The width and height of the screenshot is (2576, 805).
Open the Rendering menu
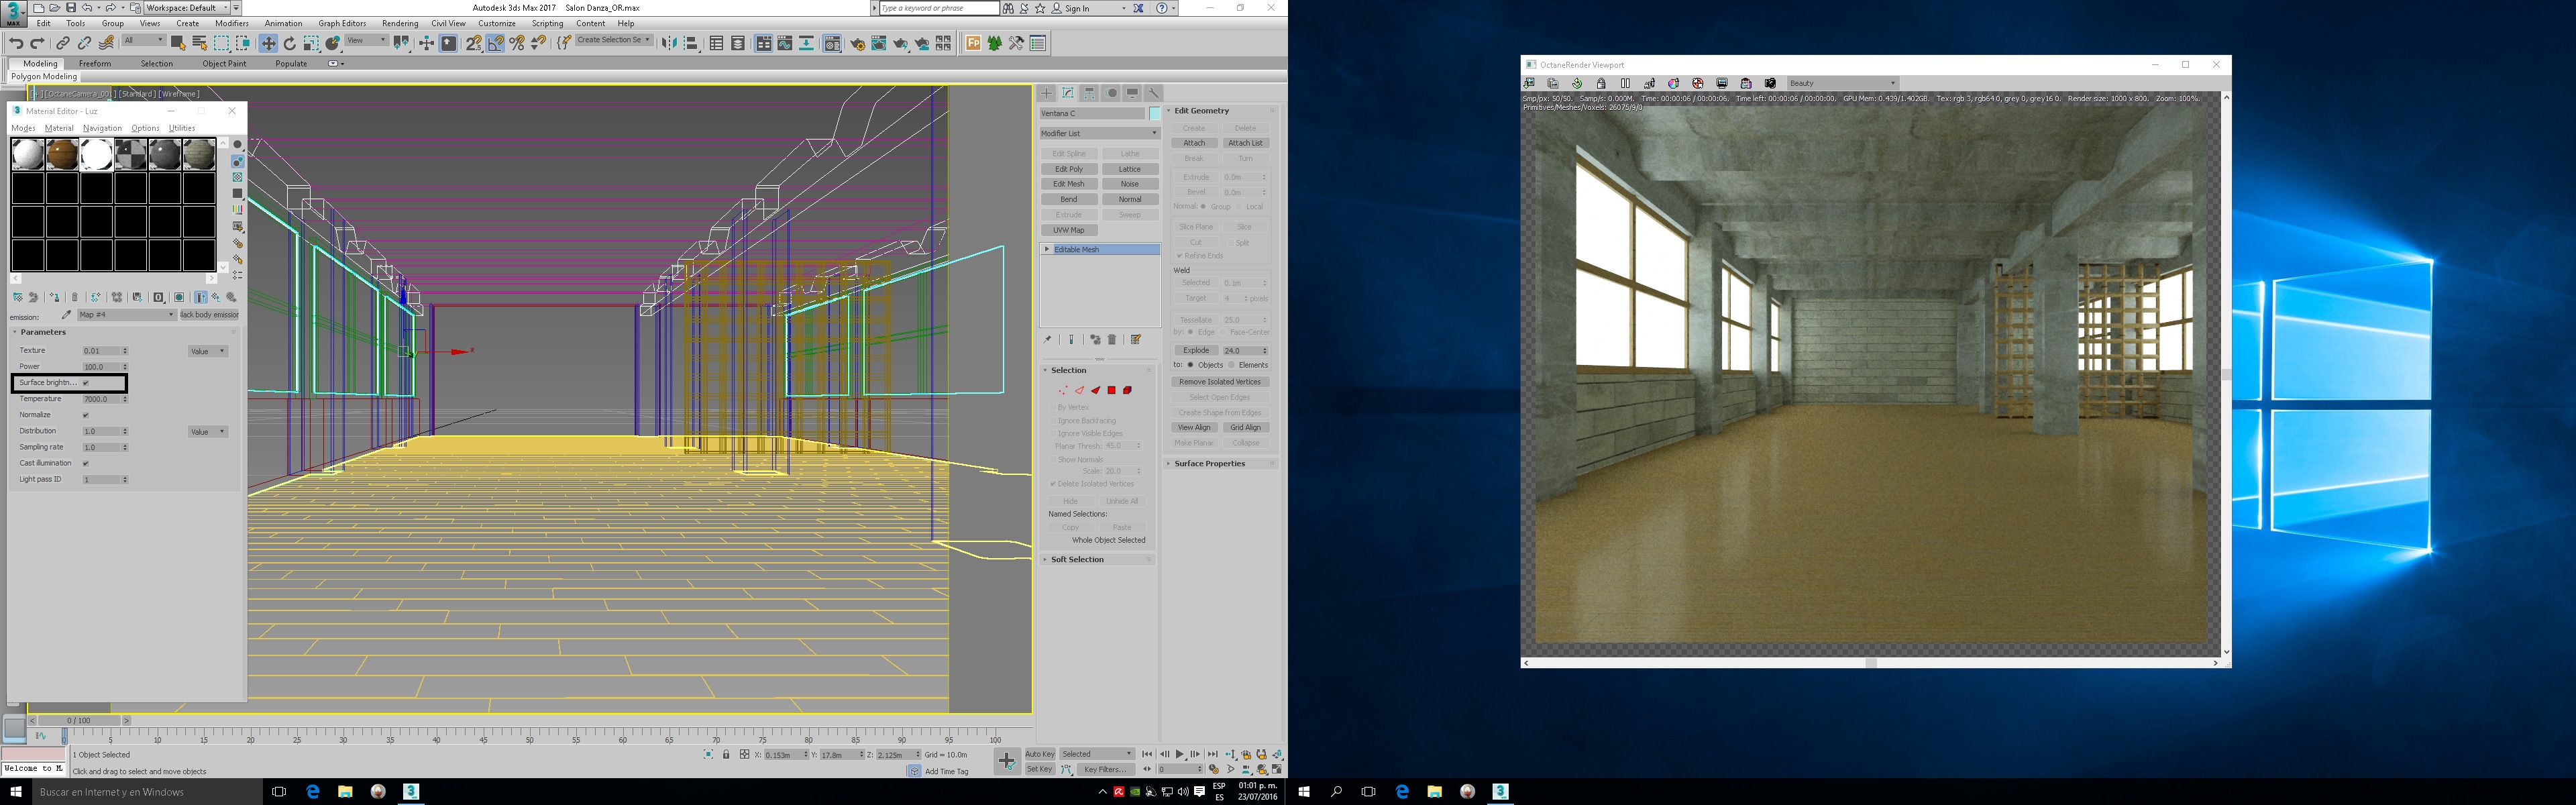(x=400, y=23)
